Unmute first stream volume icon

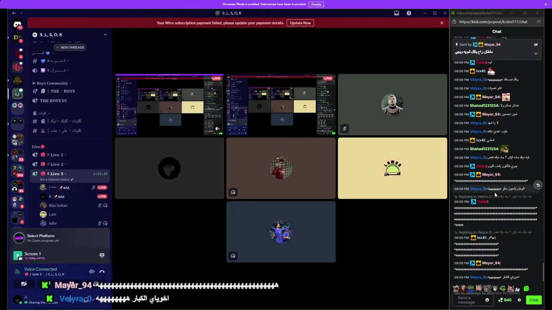click(217, 129)
